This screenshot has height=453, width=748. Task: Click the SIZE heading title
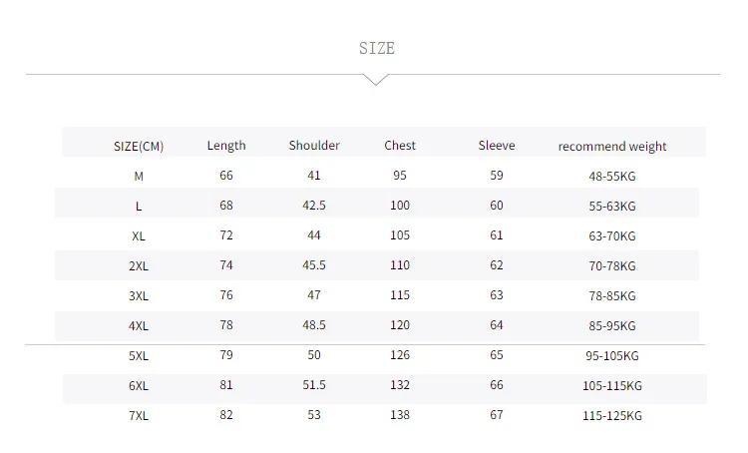click(377, 48)
